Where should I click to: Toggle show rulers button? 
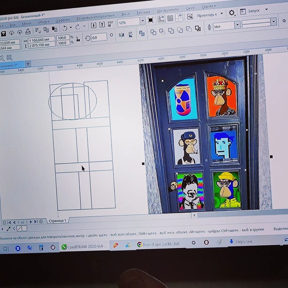161,19
